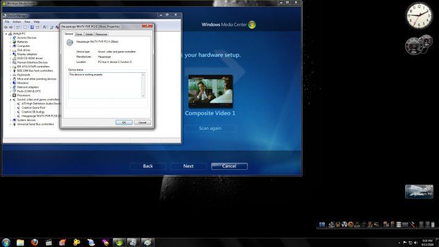The image size is (439, 247).
Task: Open the Action menu
Action: (17, 22)
